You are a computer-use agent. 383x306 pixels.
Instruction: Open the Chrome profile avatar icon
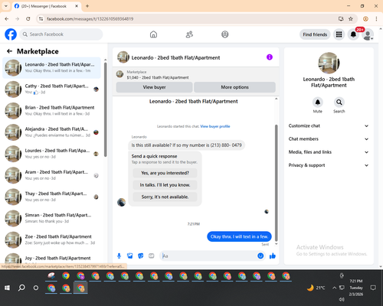point(365,19)
